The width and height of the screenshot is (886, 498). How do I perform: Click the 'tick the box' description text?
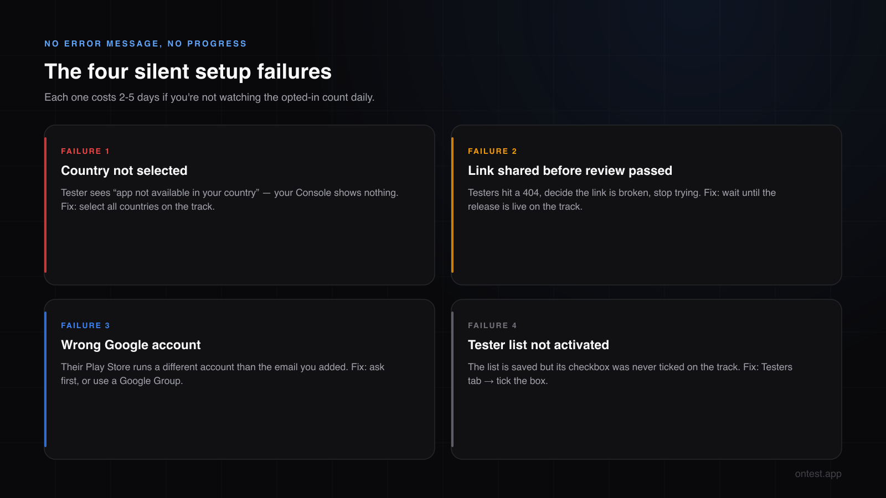click(630, 373)
